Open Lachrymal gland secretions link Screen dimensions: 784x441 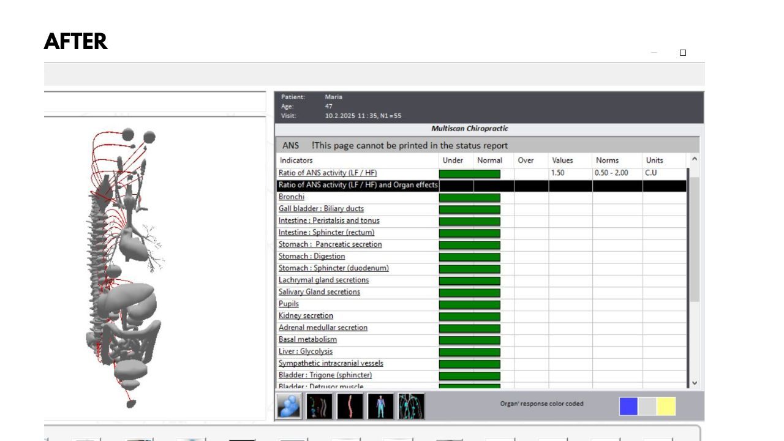pos(323,280)
